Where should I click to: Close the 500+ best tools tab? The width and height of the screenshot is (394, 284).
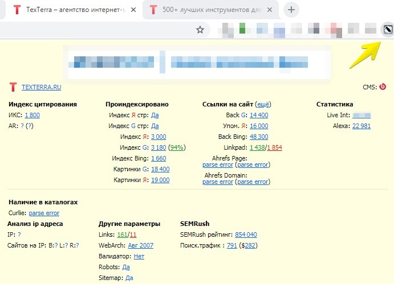point(270,10)
